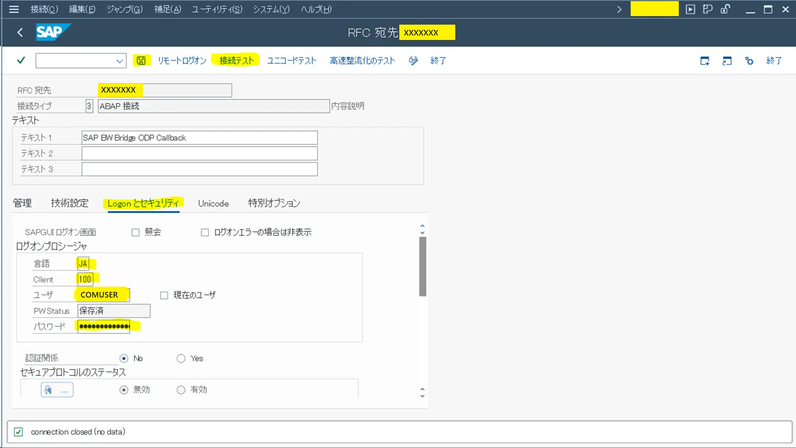Select No for 認証関係

click(124, 359)
